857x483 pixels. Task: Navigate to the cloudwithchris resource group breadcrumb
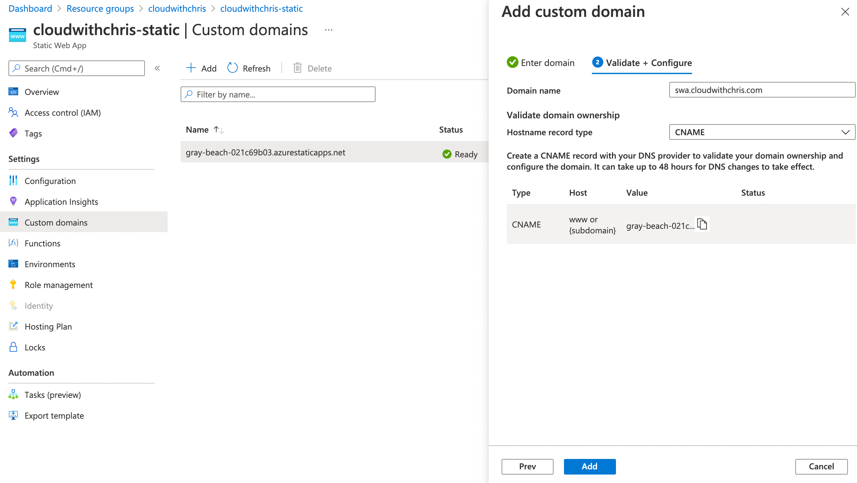tap(177, 8)
